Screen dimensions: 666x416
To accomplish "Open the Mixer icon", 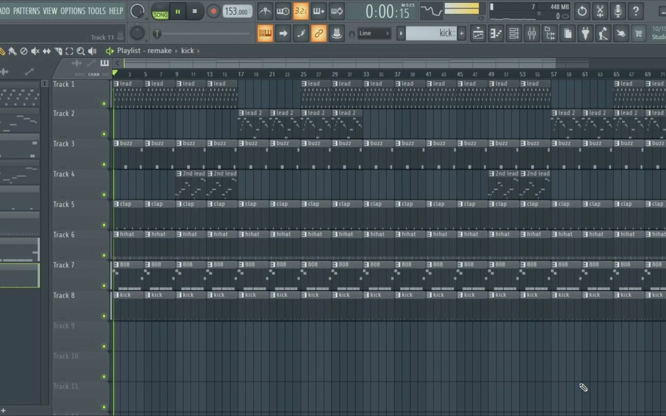I will (x=531, y=34).
